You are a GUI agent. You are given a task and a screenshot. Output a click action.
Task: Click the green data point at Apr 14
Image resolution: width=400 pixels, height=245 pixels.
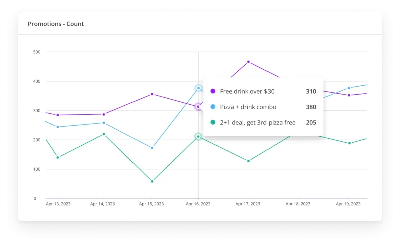[x=104, y=134]
